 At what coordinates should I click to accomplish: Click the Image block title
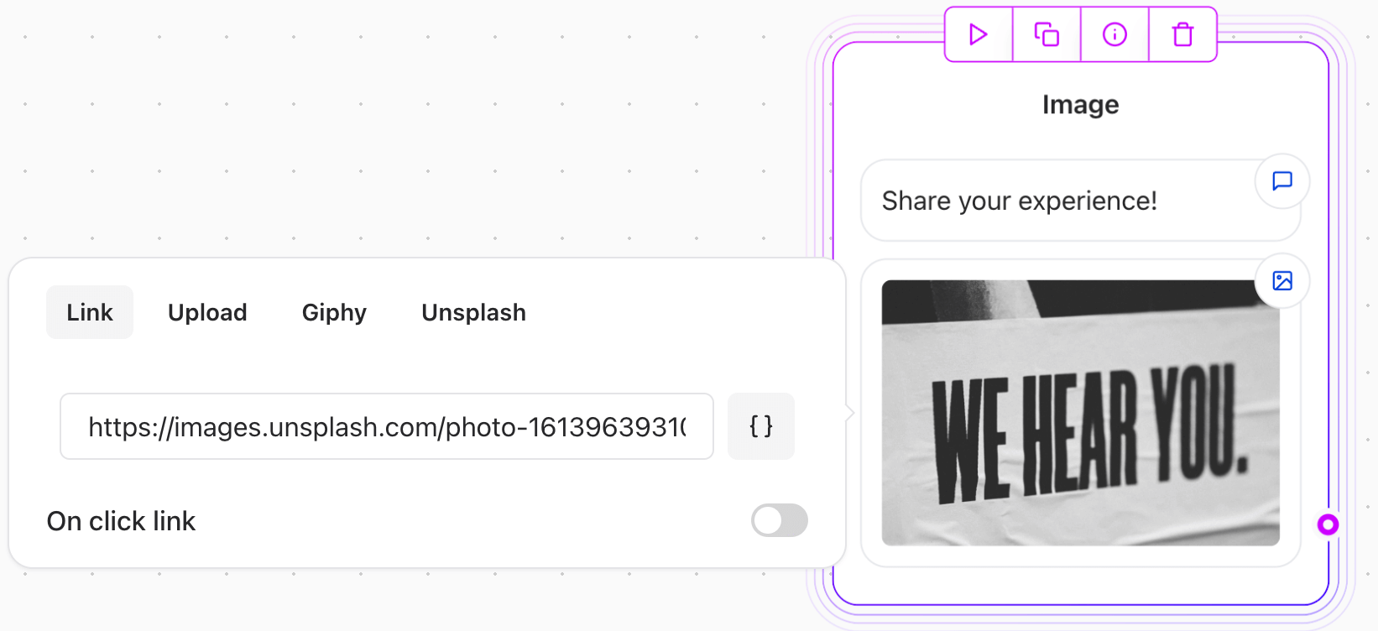1080,104
